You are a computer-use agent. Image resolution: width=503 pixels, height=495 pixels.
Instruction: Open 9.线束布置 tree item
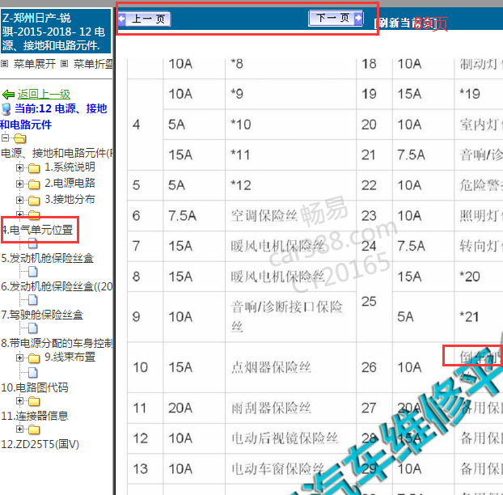coord(70,357)
